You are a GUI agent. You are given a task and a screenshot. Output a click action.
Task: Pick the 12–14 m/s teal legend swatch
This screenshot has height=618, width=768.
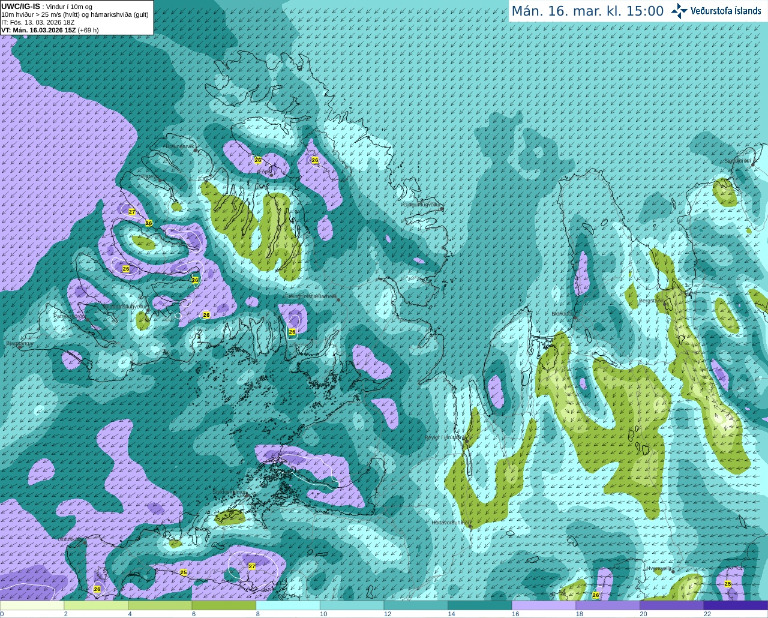(x=416, y=605)
